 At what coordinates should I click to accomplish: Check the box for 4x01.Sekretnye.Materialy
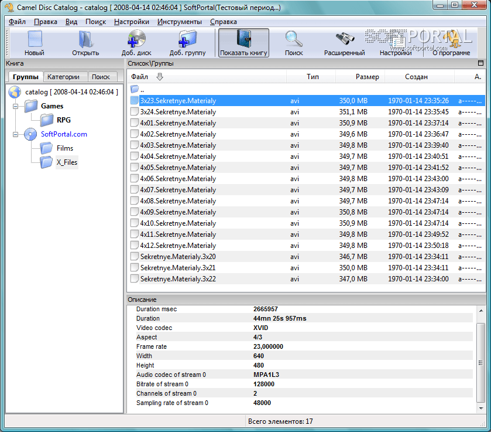pyautogui.click(x=135, y=123)
